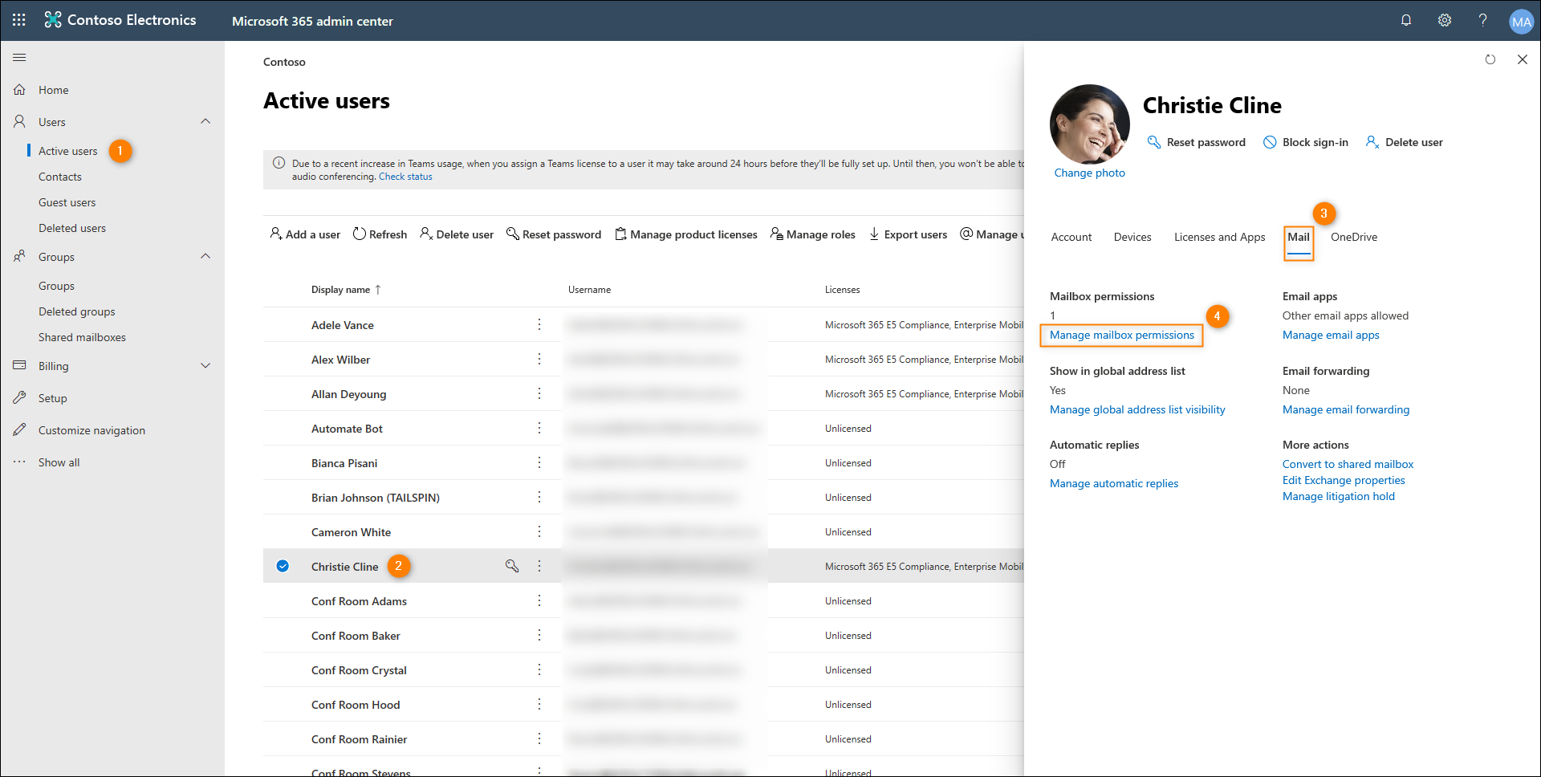Select the Delete user toolbar icon
Screen dimensions: 1541x777
coord(457,234)
